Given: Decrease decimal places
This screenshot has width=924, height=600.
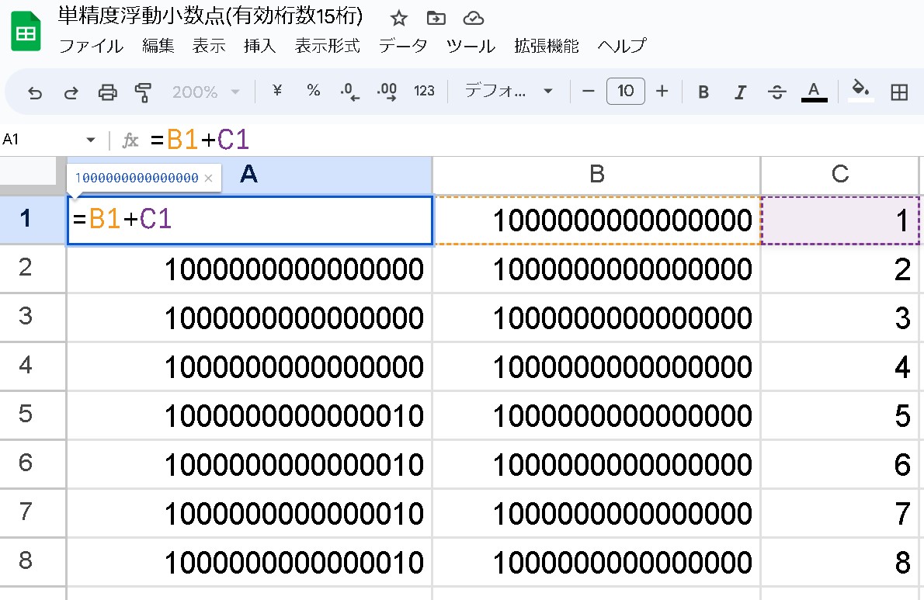Looking at the screenshot, I should tap(349, 91).
